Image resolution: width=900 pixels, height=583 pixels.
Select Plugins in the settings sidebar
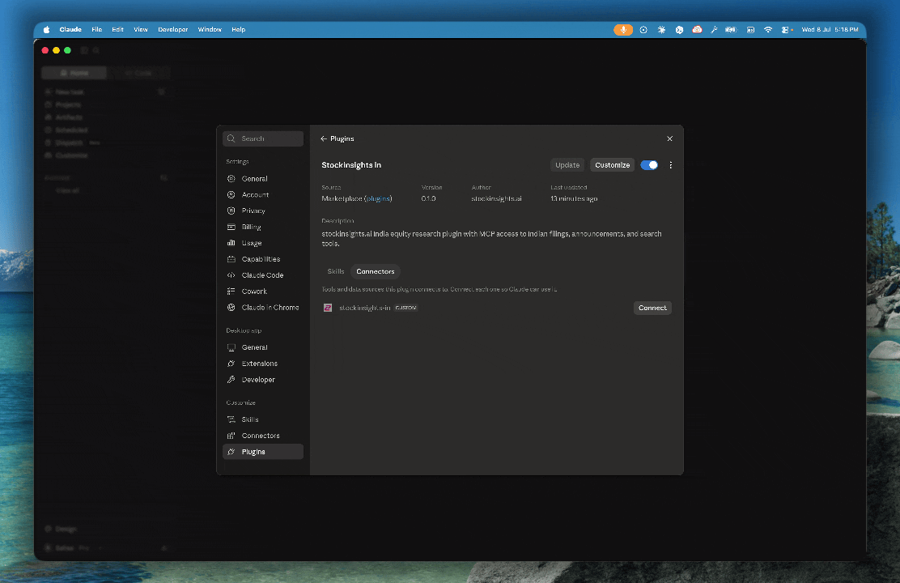262,452
